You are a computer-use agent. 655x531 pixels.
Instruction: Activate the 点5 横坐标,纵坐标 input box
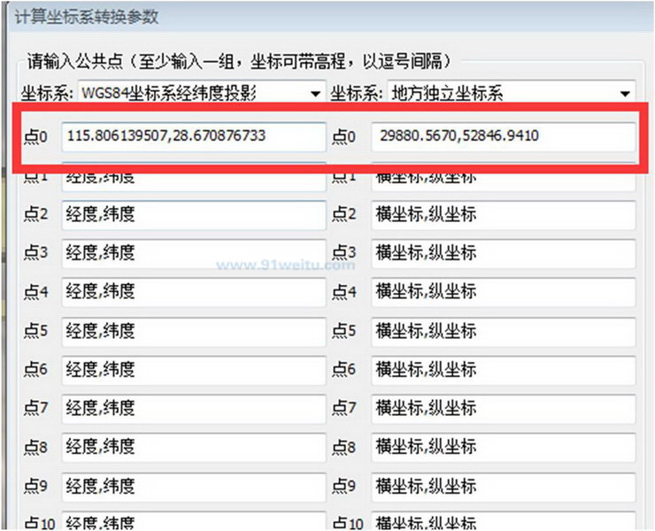pos(504,332)
